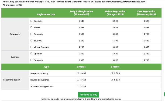Check the Accompanying Person checkbox
The width and height of the screenshot is (165, 101).
78,86
